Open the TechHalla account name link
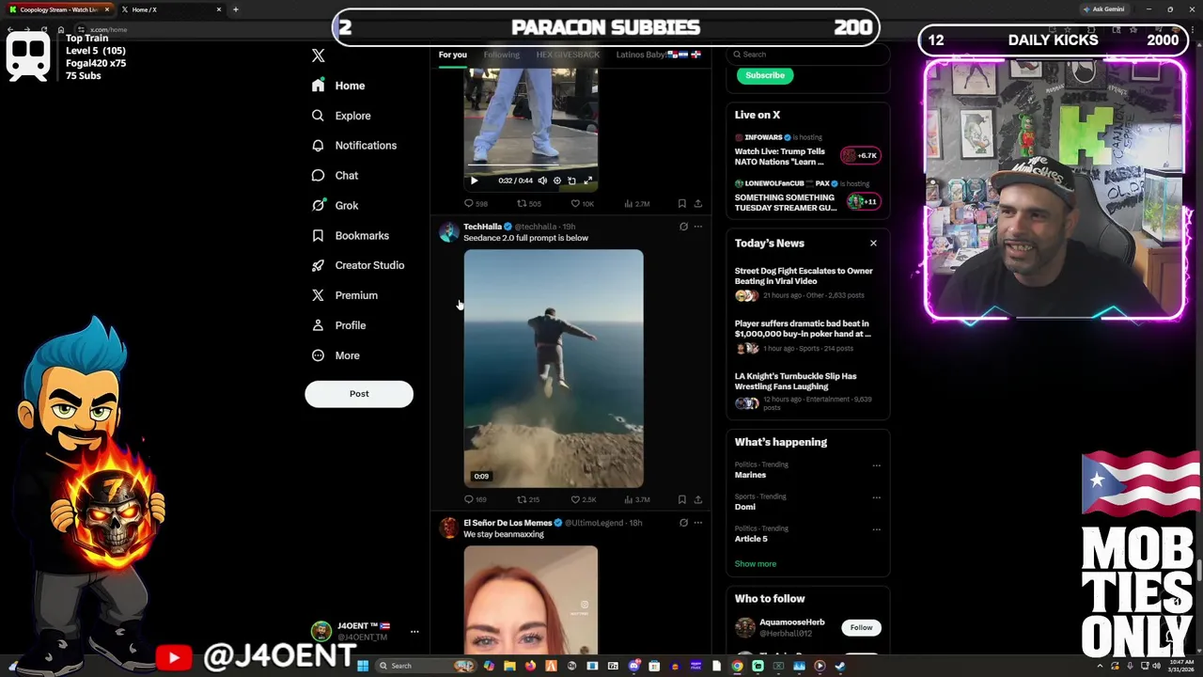The width and height of the screenshot is (1203, 677). tap(482, 227)
